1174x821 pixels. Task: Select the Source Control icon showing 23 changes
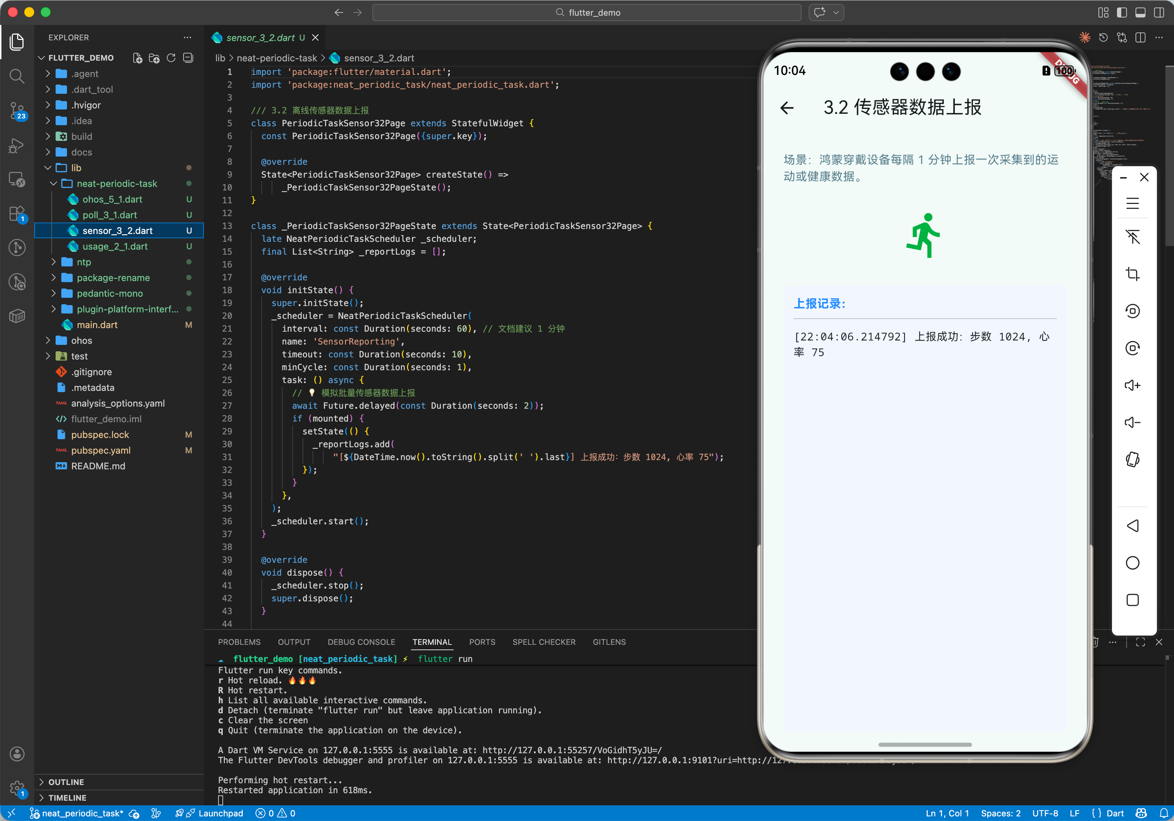(17, 112)
